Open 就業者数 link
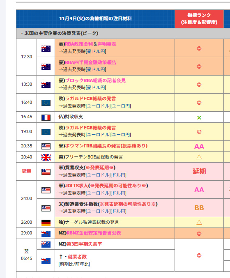Screen dimensions: 230x278 point(77,257)
